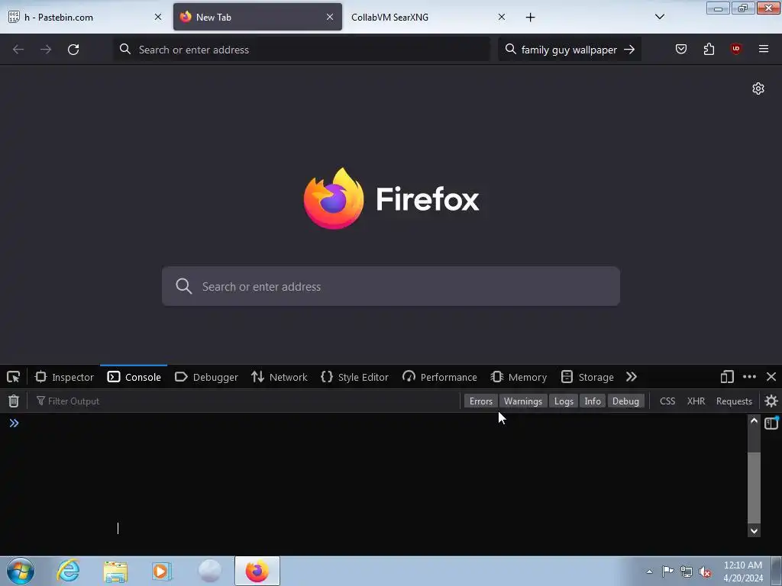782x586 pixels.
Task: Open the Extensions puzzle icon
Action: click(x=709, y=49)
